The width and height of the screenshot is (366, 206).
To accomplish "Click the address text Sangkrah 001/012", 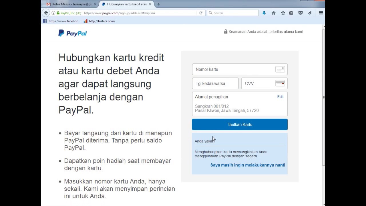I will (212, 106).
